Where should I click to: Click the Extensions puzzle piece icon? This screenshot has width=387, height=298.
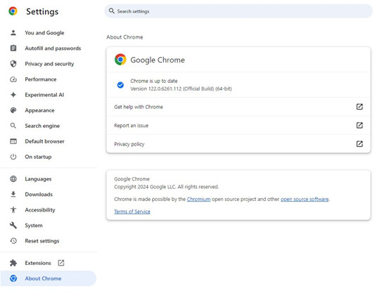(x=13, y=263)
